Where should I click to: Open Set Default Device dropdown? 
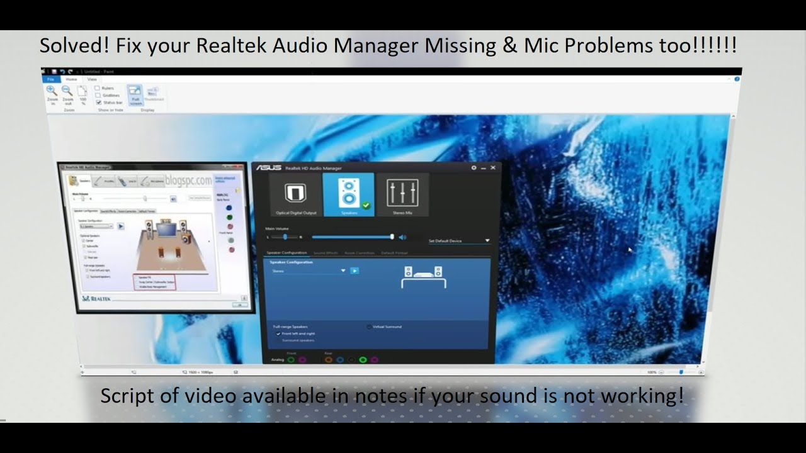coord(459,240)
